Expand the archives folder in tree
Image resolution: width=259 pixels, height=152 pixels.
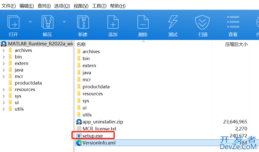click(x=4, y=50)
